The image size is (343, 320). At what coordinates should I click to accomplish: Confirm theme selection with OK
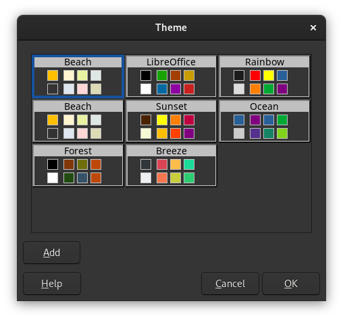tap(291, 284)
